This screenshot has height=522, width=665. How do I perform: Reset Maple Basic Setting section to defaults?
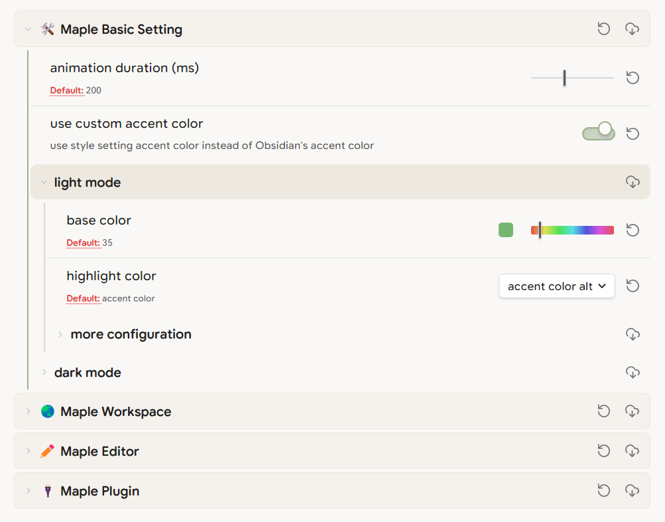click(x=603, y=28)
